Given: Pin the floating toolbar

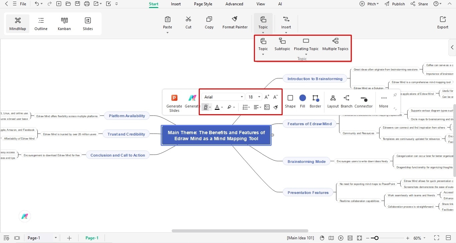Looking at the screenshot, I should pyautogui.click(x=395, y=95).
